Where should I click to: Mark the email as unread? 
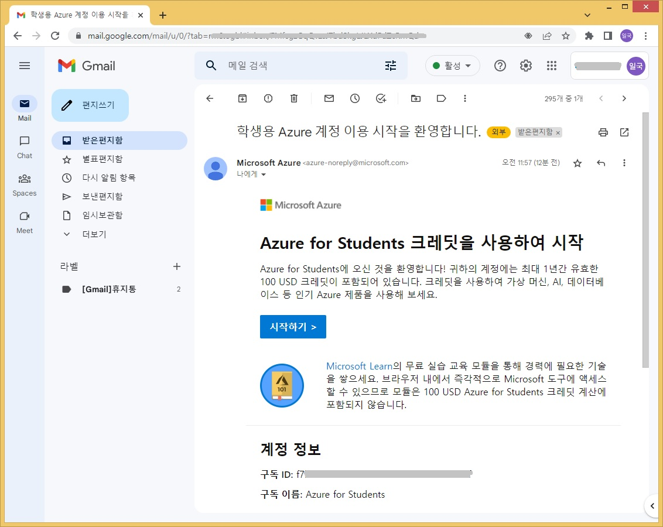[329, 98]
